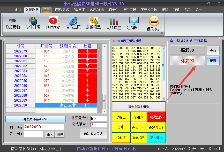The width and height of the screenshot is (224, 152).
Task: Open 跨度/复式 tab
Action: coord(62,10)
